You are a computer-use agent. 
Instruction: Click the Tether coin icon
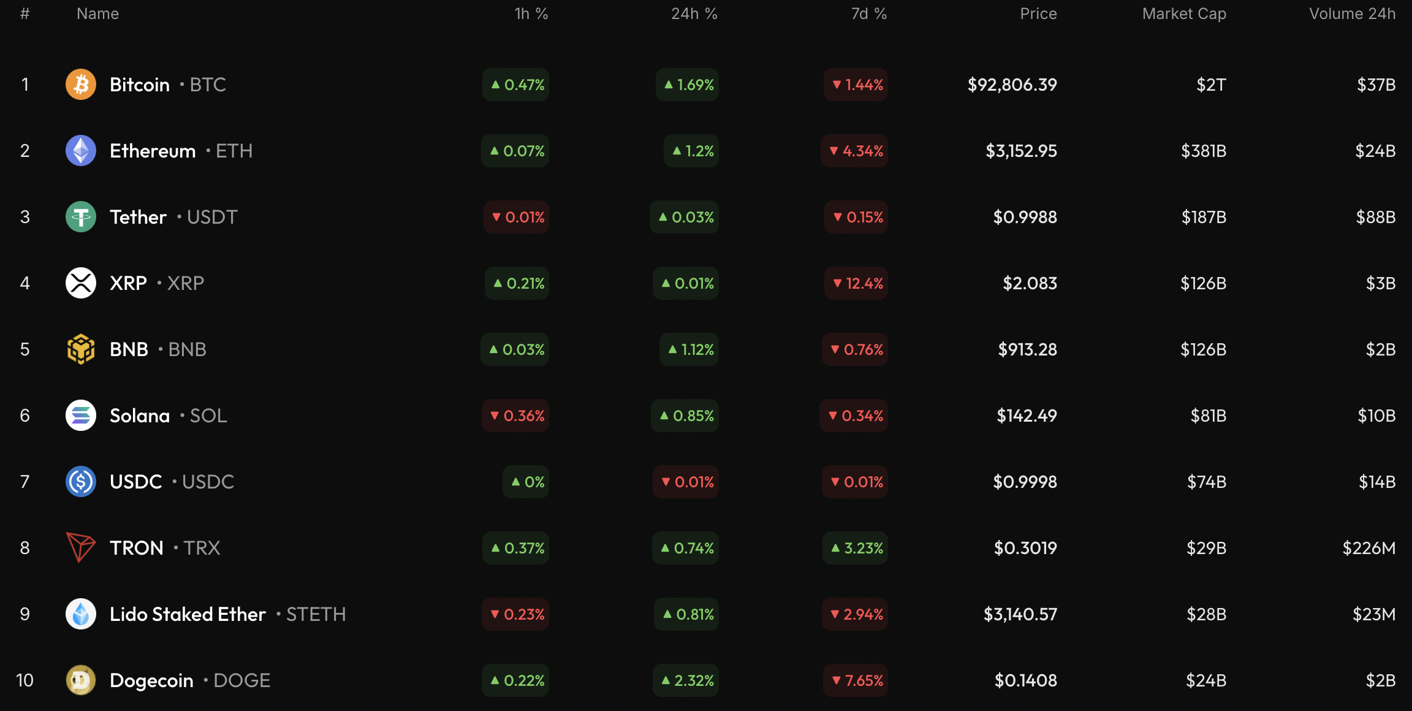[81, 217]
